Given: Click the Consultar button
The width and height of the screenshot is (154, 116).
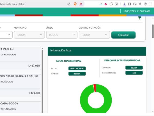Looking at the screenshot, I should (x=123, y=35).
